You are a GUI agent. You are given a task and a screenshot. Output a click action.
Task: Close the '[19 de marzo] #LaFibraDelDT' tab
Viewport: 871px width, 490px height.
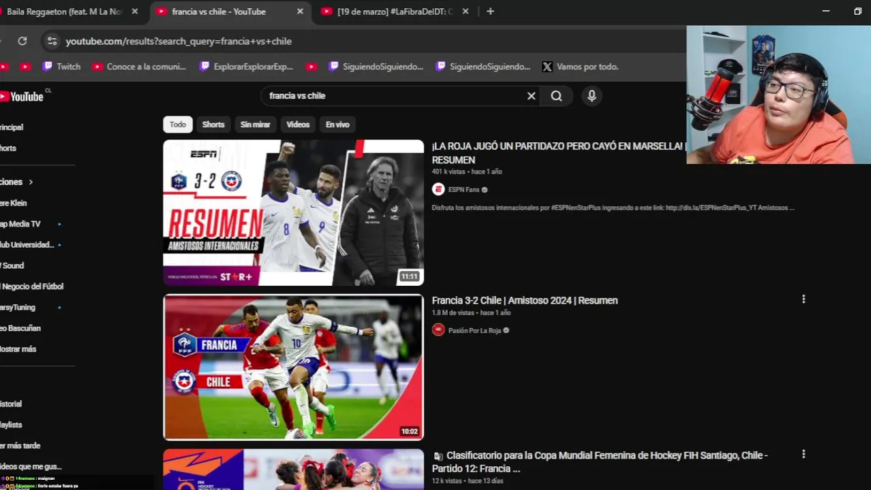466,12
